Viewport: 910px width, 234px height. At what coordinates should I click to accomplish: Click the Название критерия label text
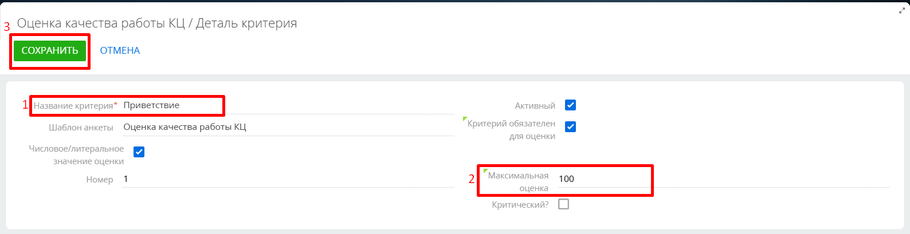pyautogui.click(x=73, y=106)
